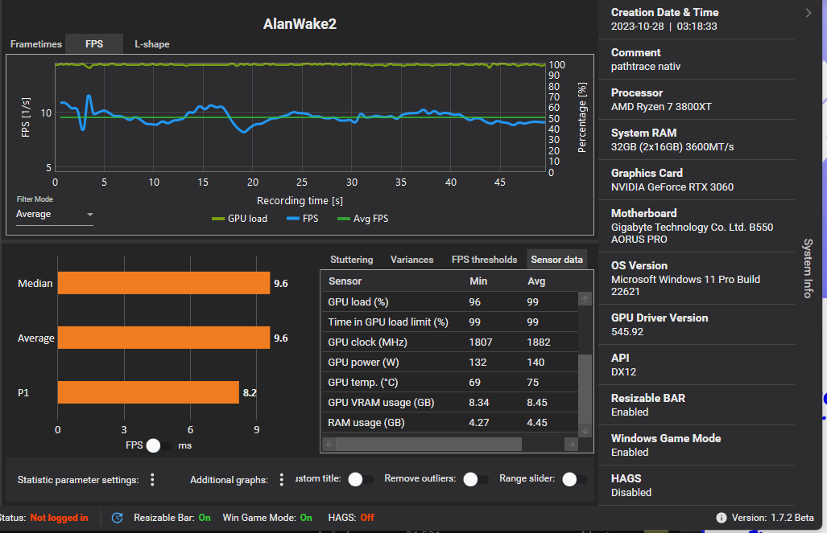Click Resizable Bar On status entry
Screen dimensions: 827x533
172,518
